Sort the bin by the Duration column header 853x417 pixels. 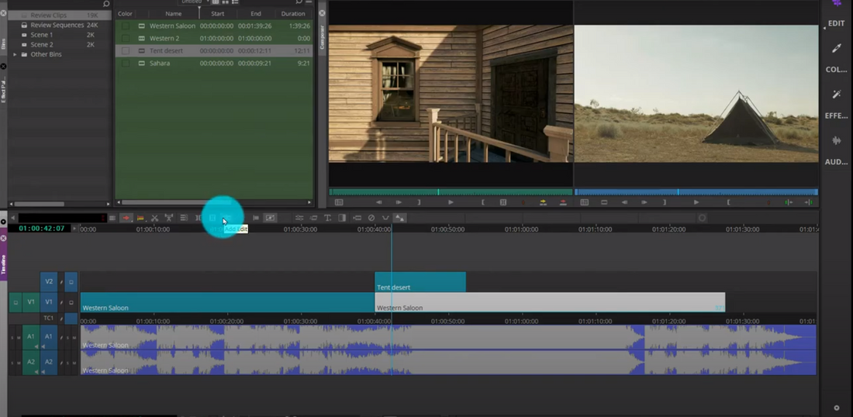(292, 14)
